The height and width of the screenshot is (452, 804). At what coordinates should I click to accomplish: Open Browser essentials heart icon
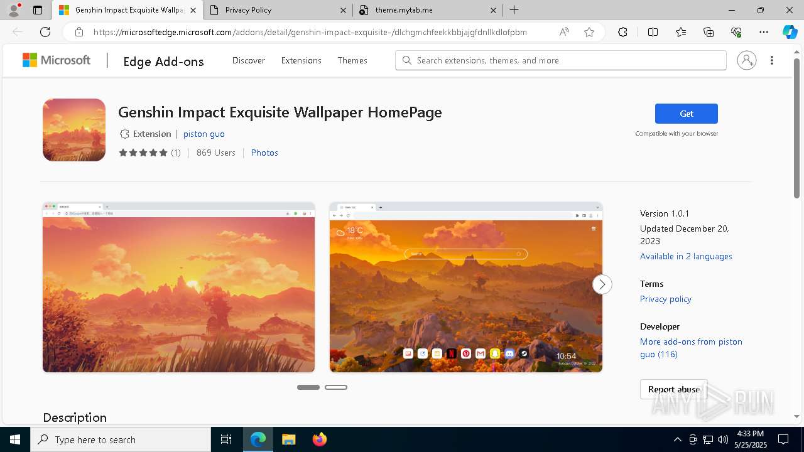click(736, 32)
